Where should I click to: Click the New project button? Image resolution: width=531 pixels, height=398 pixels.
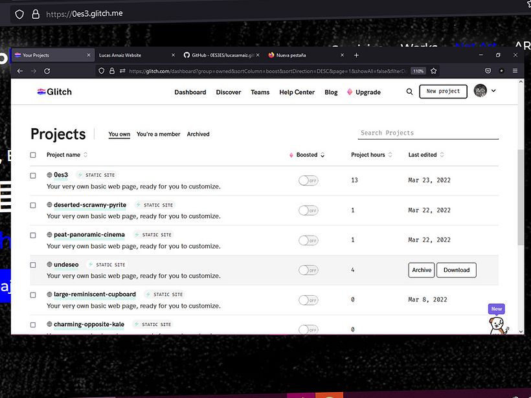pyautogui.click(x=443, y=91)
